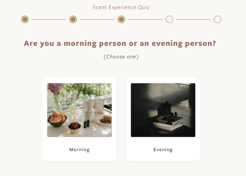Image resolution: width=246 pixels, height=176 pixels.
Task: Click the "(Choose one)" hint text
Action: (x=121, y=57)
